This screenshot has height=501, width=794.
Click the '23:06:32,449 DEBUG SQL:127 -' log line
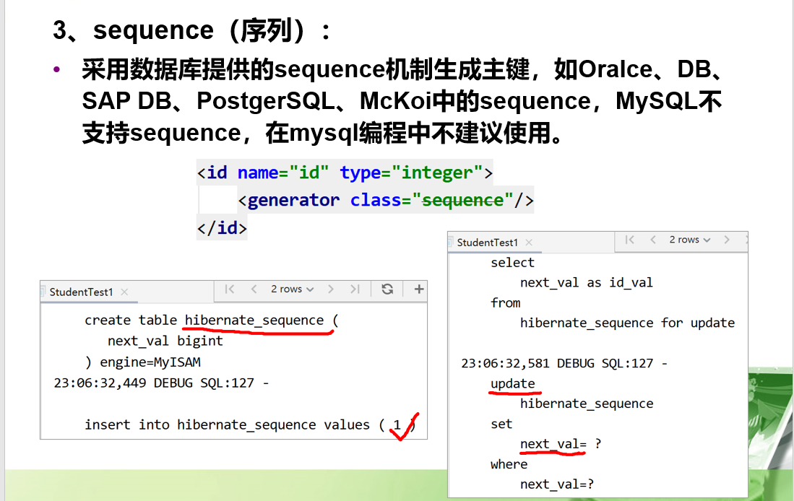[161, 383]
